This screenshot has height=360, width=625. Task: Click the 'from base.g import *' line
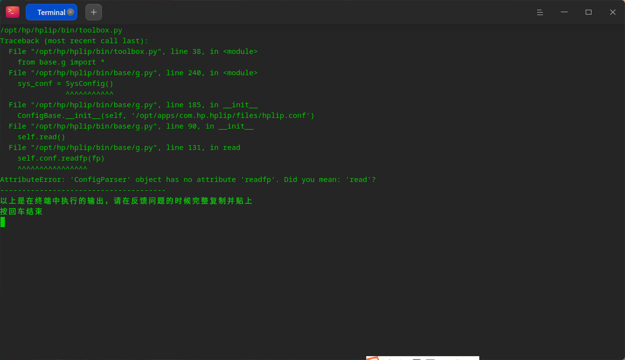pos(61,62)
